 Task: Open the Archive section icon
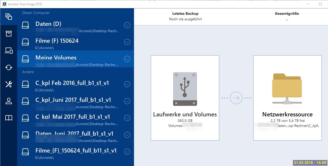tap(9, 34)
